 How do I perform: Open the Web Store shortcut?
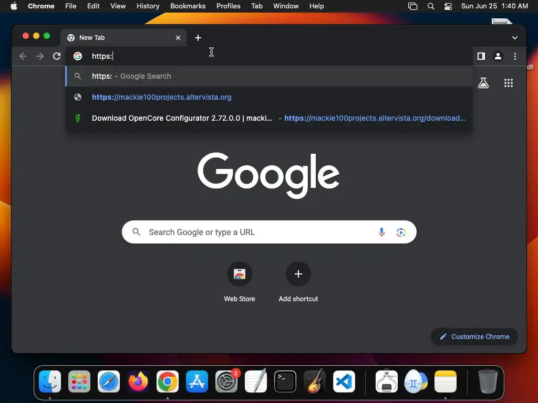239,282
